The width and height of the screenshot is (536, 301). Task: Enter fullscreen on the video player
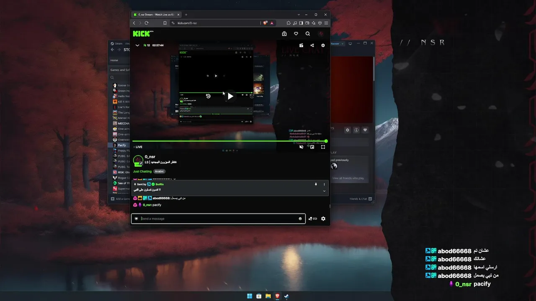[323, 147]
